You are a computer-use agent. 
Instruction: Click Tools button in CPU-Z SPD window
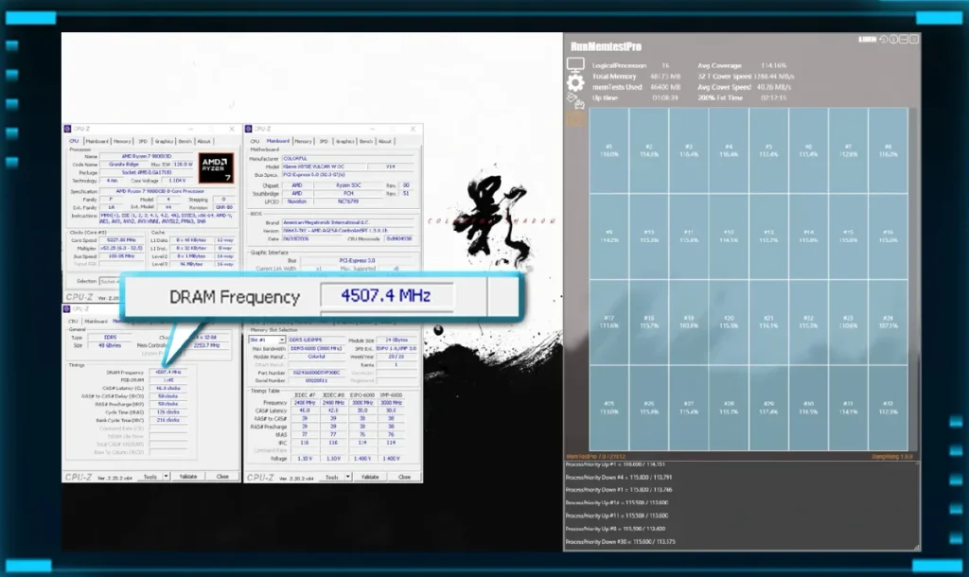pos(332,477)
